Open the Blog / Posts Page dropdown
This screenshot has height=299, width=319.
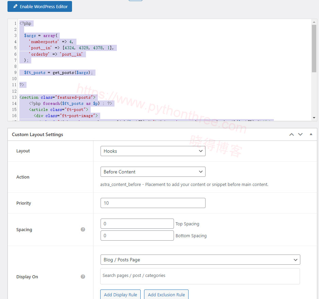(x=200, y=260)
